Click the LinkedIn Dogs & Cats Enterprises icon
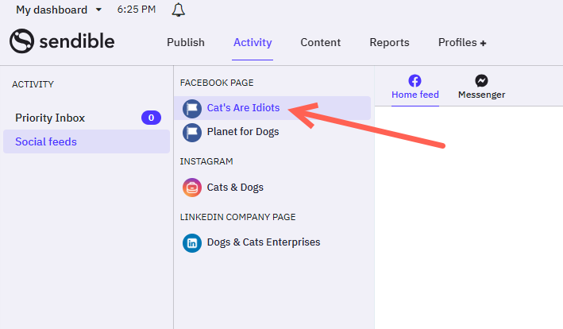Image resolution: width=563 pixels, height=329 pixels. [192, 243]
